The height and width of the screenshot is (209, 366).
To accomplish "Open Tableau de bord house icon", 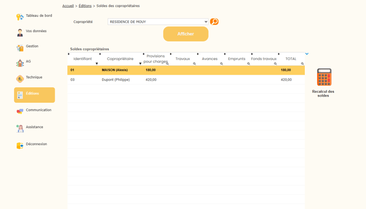I will click(x=20, y=17).
